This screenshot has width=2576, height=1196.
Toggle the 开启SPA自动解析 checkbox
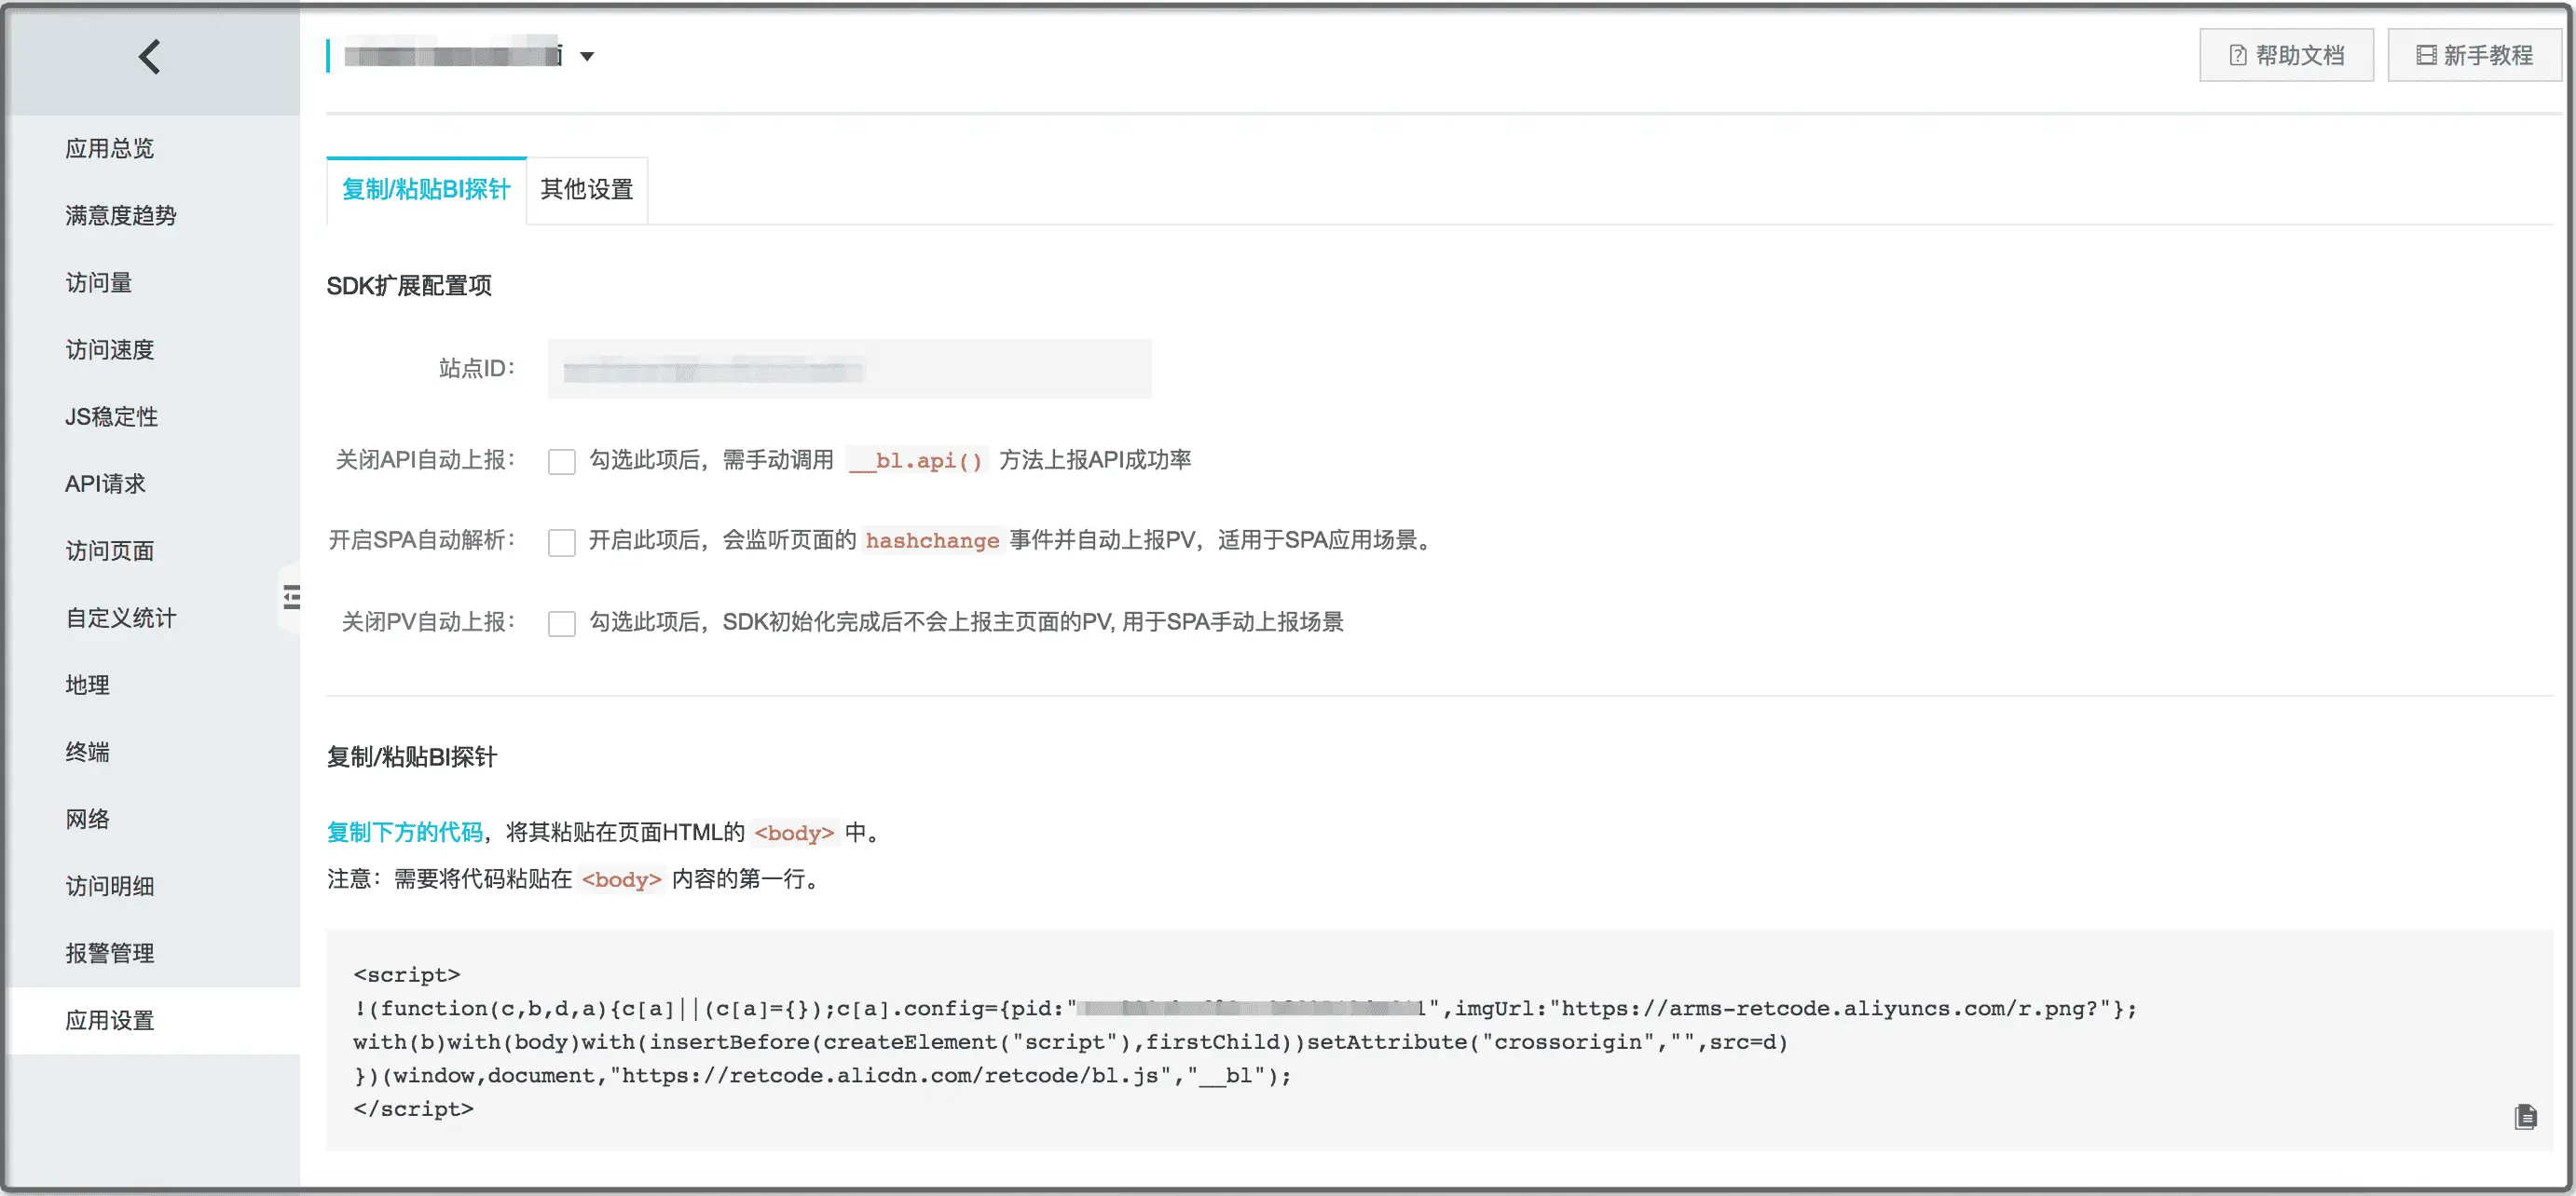click(562, 542)
